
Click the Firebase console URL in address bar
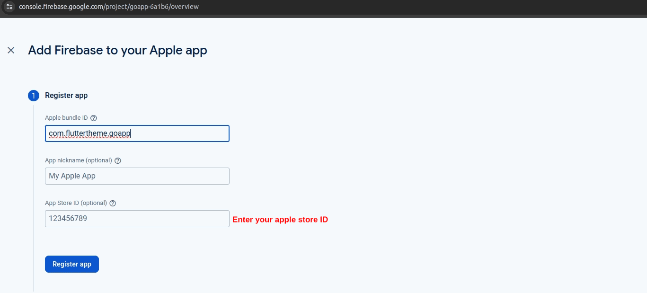coord(109,7)
